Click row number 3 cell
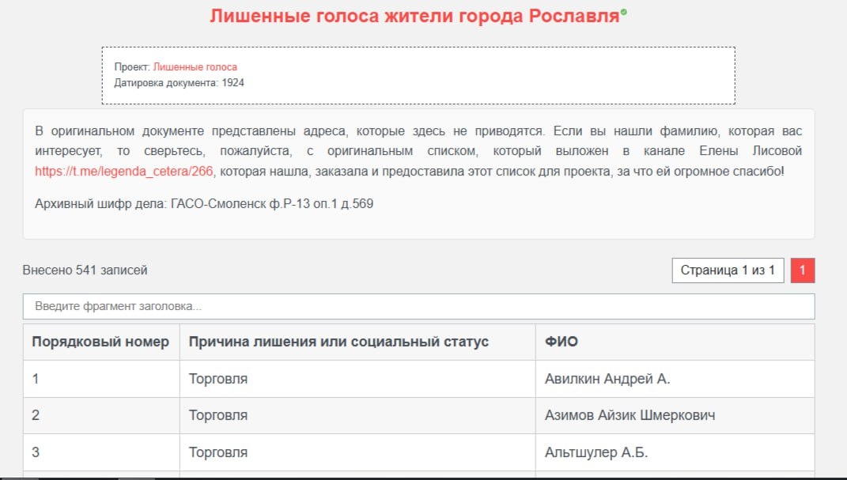The height and width of the screenshot is (480, 847). coord(101,452)
